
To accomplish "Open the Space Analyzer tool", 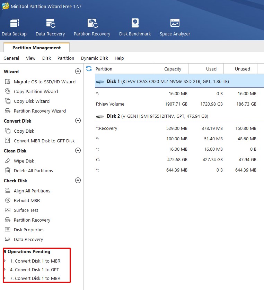I will pyautogui.click(x=175, y=27).
